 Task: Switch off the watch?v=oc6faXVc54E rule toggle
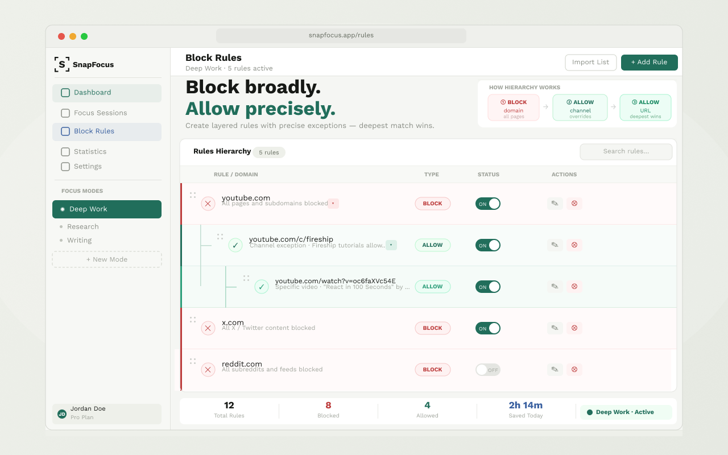coord(488,287)
